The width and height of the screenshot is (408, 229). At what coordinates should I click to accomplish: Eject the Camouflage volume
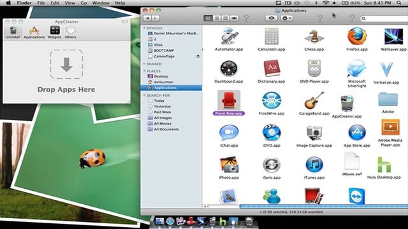pyautogui.click(x=198, y=56)
